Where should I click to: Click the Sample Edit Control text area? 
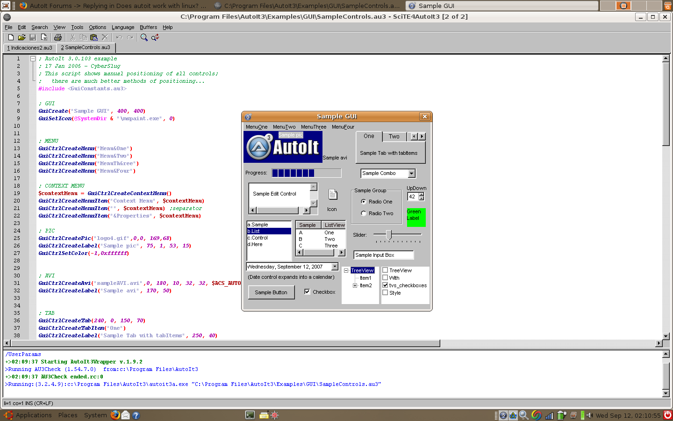[x=279, y=195]
